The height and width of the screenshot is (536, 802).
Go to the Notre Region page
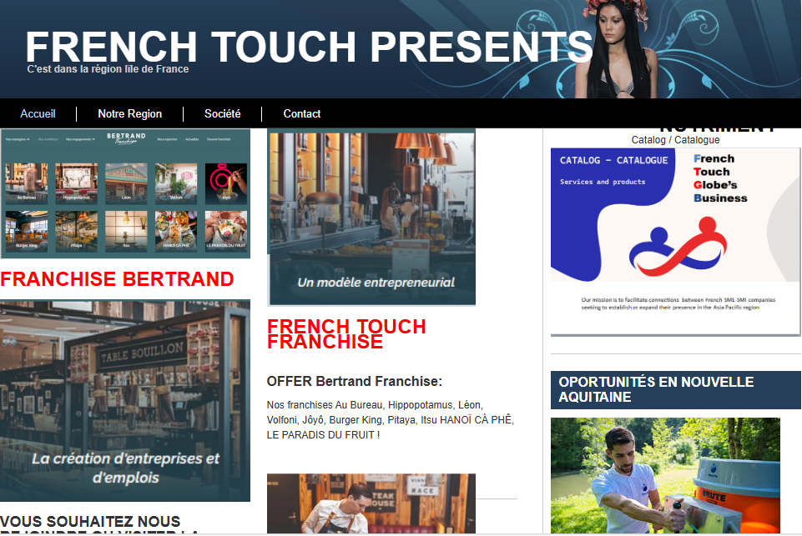pyautogui.click(x=130, y=114)
